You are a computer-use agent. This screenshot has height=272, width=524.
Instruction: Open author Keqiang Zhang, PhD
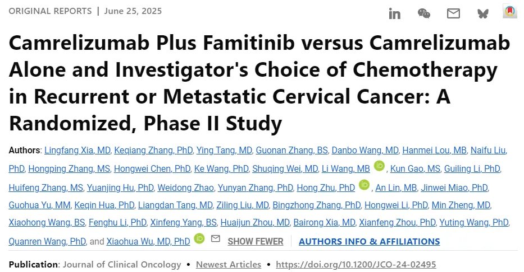click(153, 150)
